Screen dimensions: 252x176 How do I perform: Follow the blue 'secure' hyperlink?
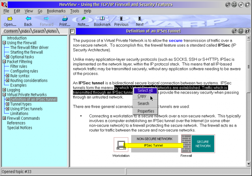pos(176,40)
